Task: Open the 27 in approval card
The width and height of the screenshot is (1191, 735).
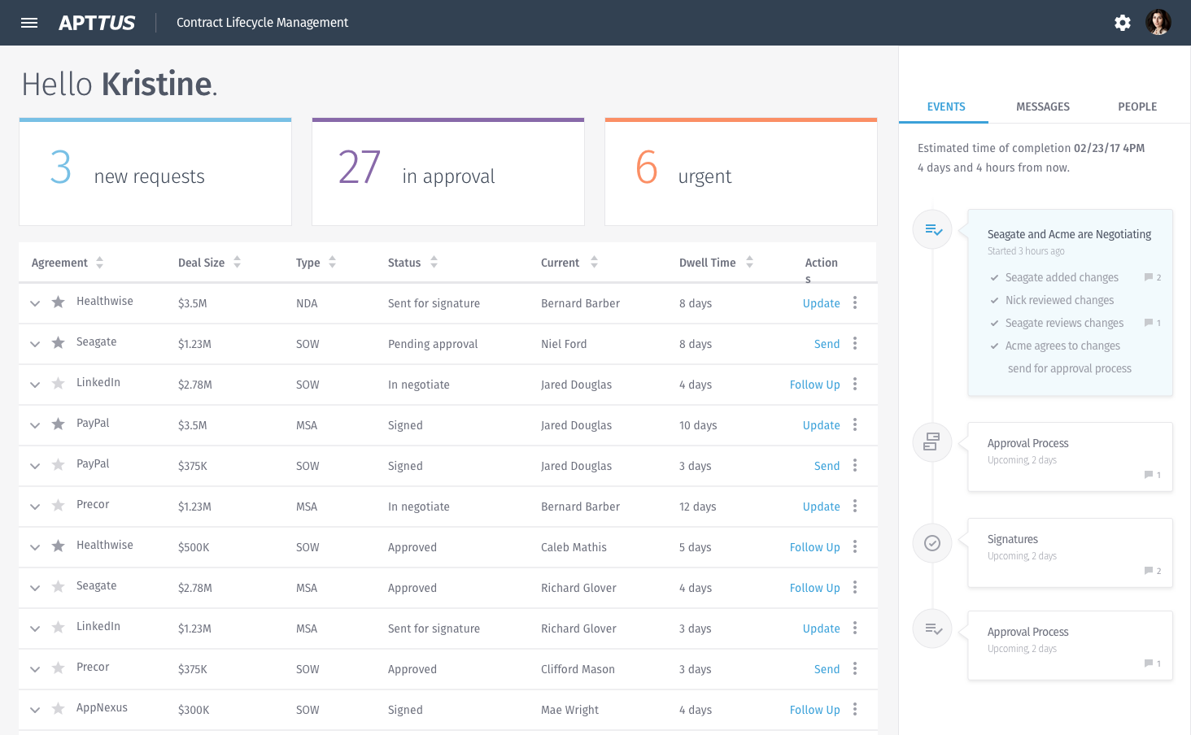Action: click(448, 172)
